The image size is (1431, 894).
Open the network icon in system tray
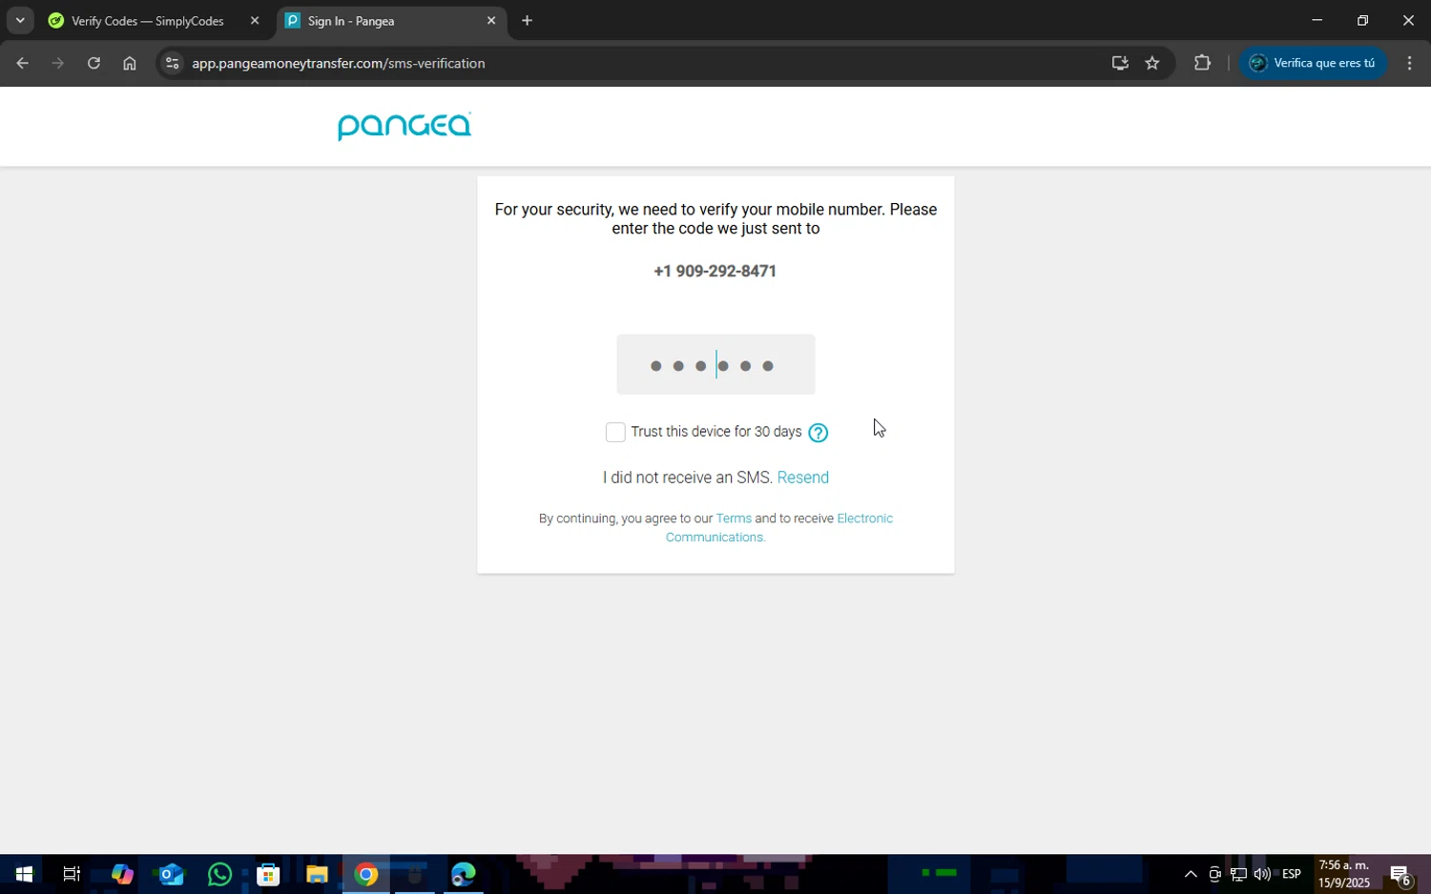tap(1238, 874)
